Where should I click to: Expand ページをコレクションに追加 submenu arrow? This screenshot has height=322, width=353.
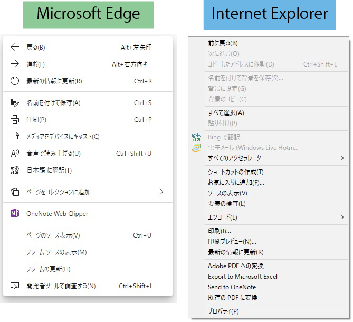click(x=161, y=192)
